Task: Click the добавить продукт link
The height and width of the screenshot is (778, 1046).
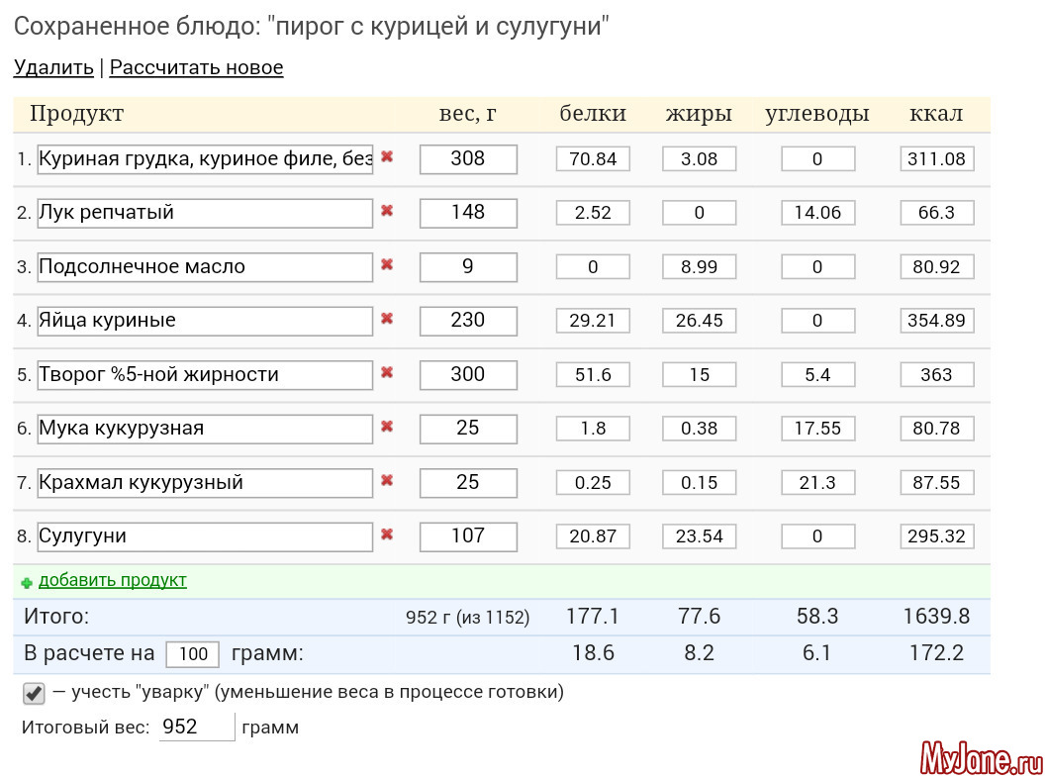Action: (x=112, y=580)
